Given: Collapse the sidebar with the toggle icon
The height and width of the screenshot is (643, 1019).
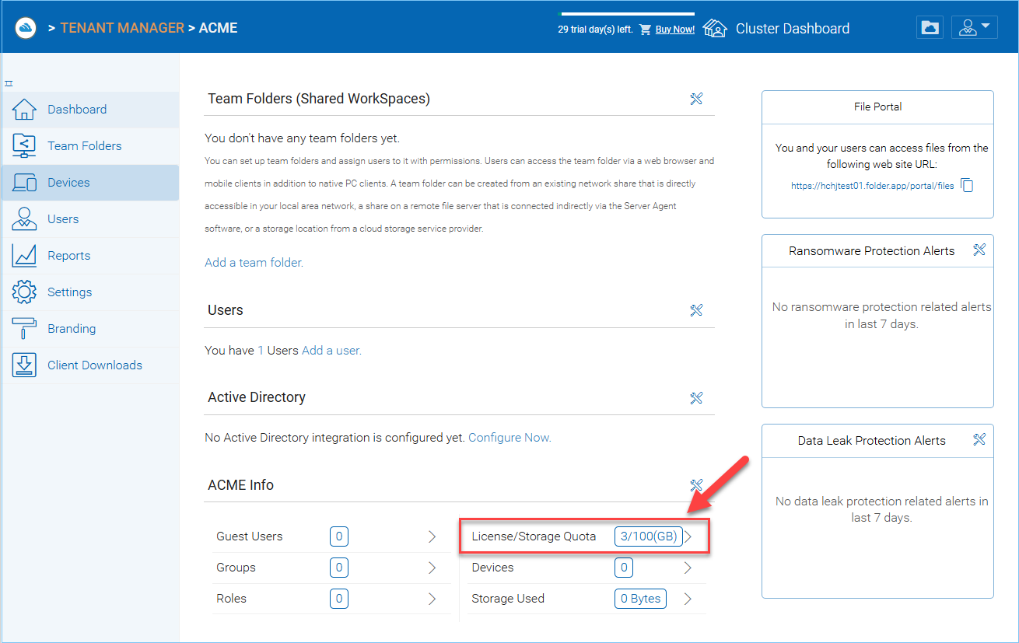Looking at the screenshot, I should point(9,83).
